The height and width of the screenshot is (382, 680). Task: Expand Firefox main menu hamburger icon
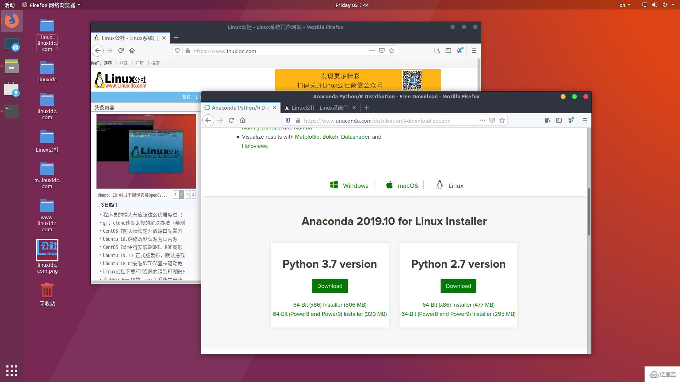tap(584, 120)
